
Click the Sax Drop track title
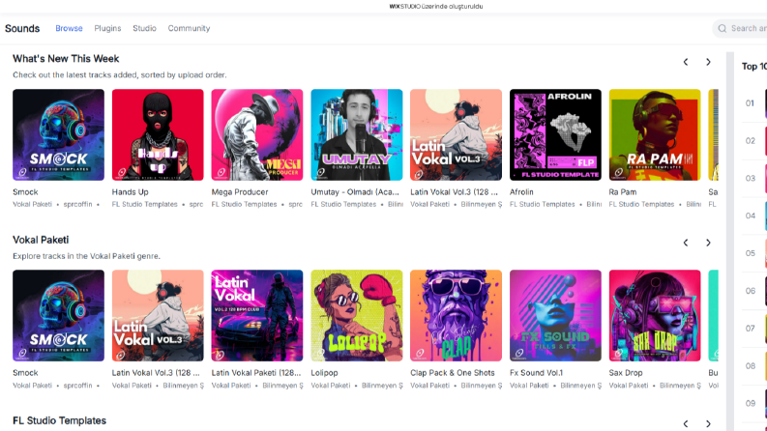626,373
